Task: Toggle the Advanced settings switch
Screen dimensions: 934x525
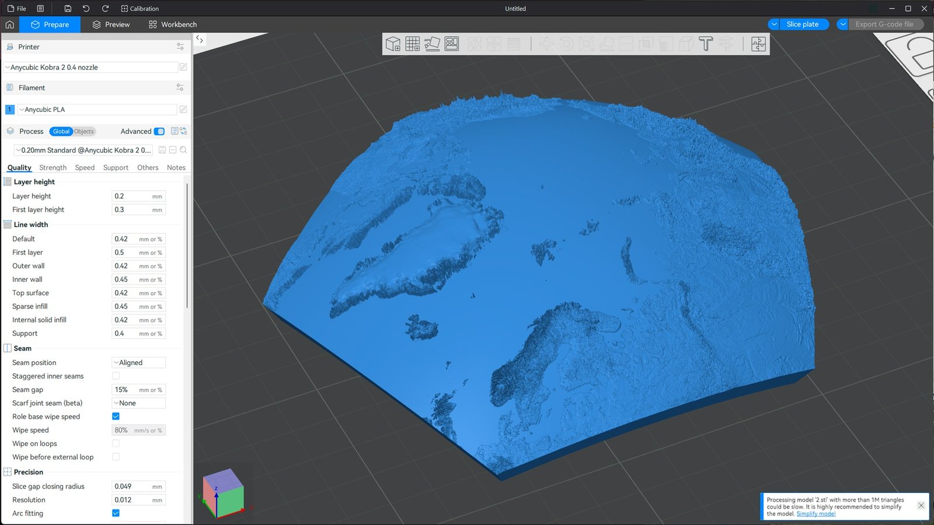Action: tap(159, 131)
